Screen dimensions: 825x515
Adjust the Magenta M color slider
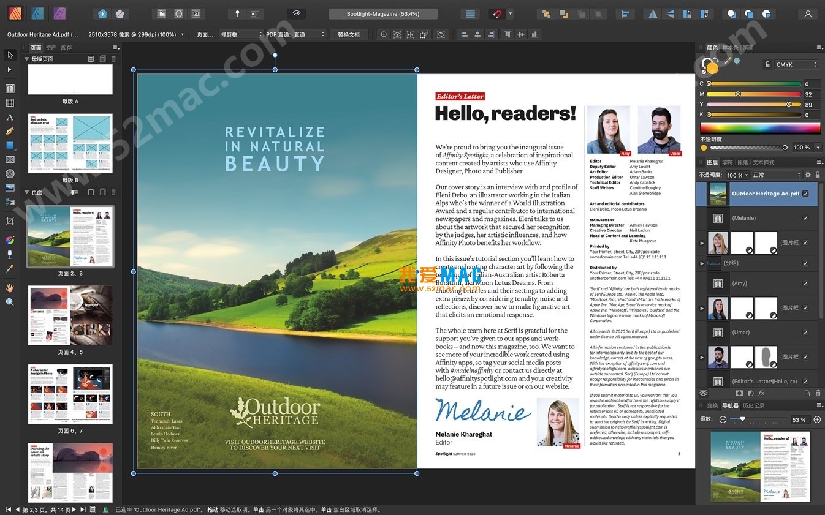(x=754, y=94)
